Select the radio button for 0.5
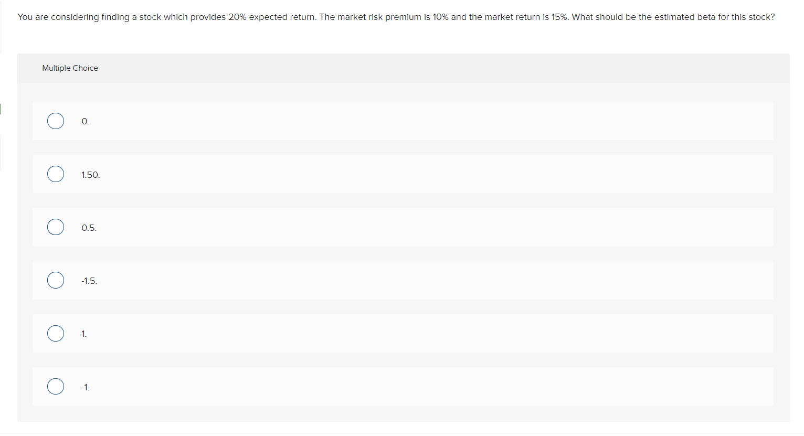 [55, 227]
